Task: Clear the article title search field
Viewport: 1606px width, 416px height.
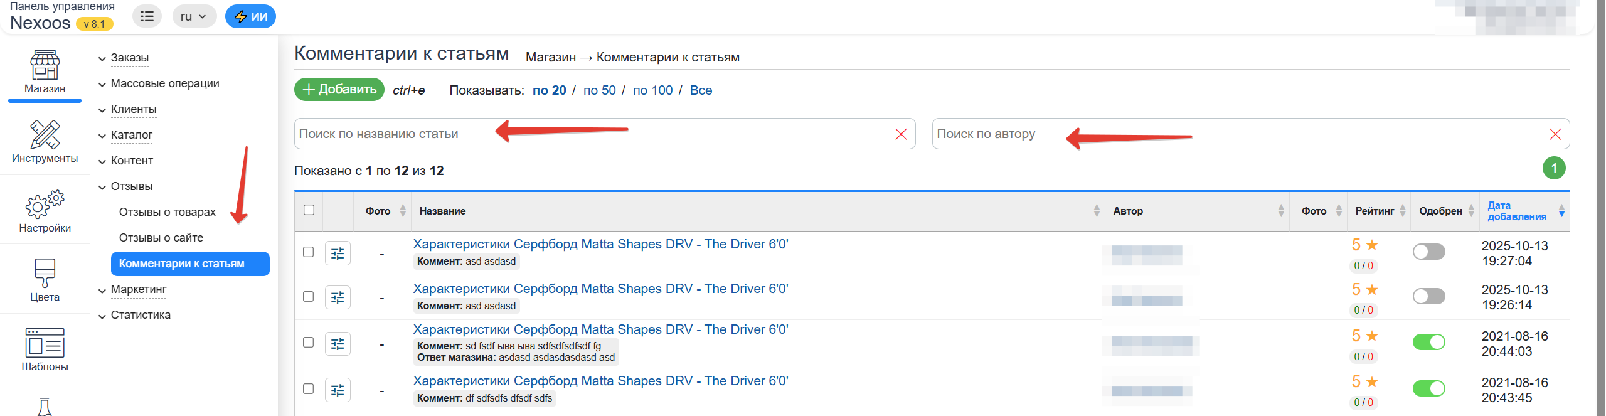Action: (900, 134)
